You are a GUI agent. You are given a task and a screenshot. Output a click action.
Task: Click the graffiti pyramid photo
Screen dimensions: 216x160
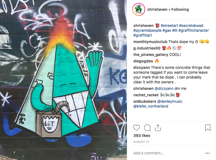pyautogui.click(x=63, y=80)
